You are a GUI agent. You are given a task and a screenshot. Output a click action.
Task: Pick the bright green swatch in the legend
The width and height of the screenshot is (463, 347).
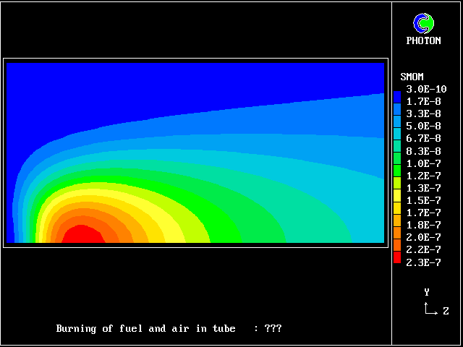point(396,171)
